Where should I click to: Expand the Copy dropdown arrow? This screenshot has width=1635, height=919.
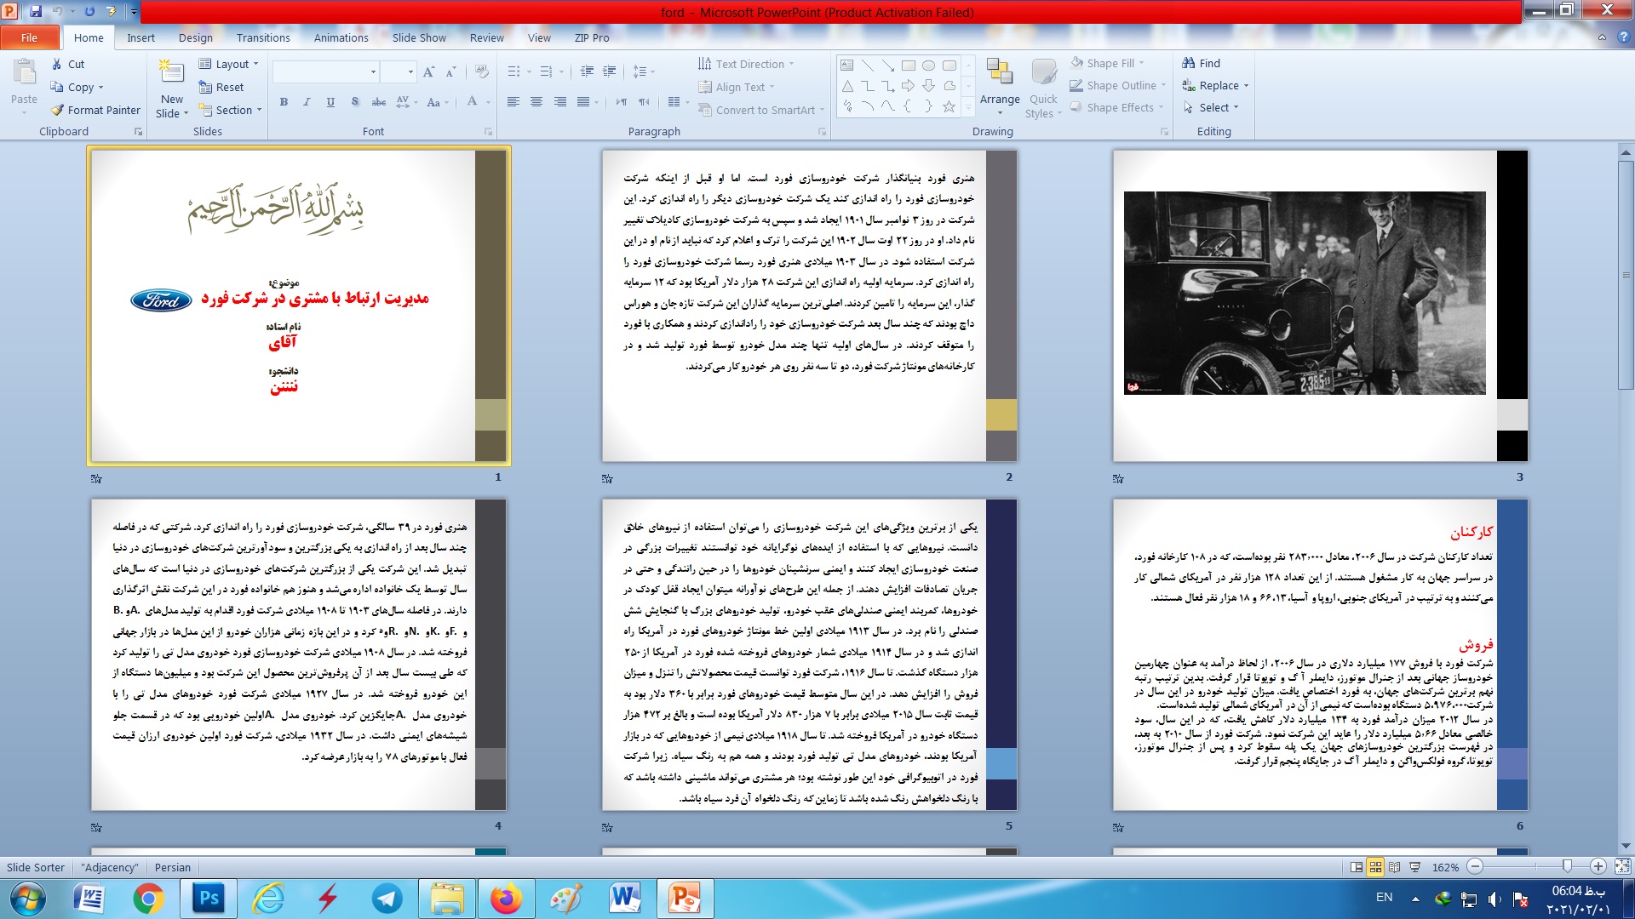point(100,87)
